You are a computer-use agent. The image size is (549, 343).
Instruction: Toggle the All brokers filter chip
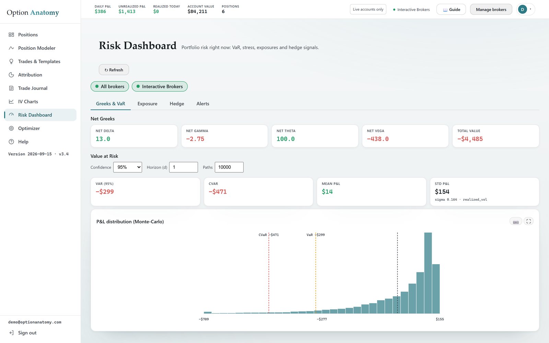110,86
